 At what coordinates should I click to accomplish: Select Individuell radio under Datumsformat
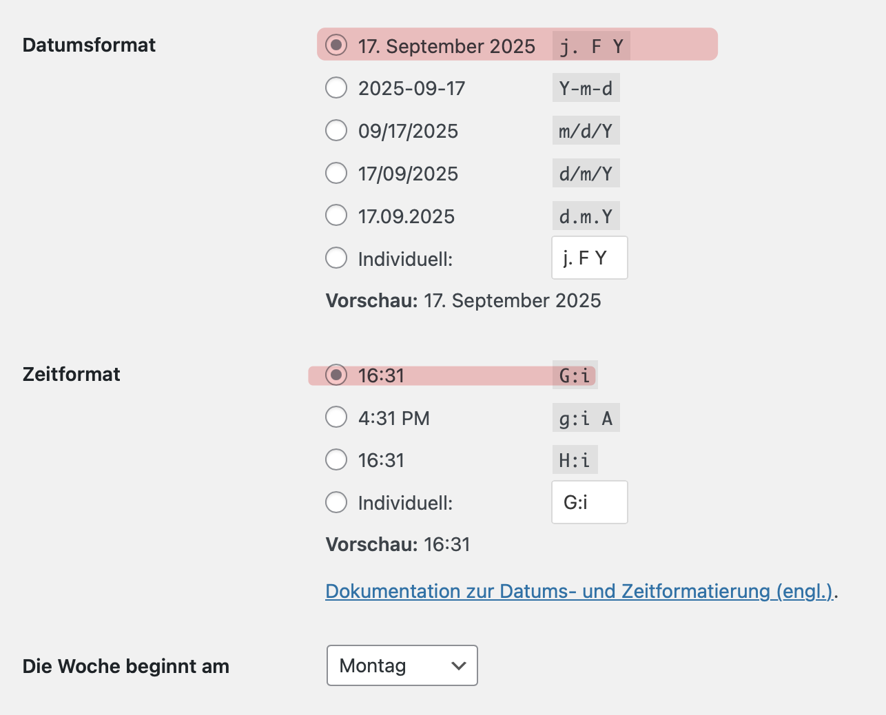coord(336,258)
